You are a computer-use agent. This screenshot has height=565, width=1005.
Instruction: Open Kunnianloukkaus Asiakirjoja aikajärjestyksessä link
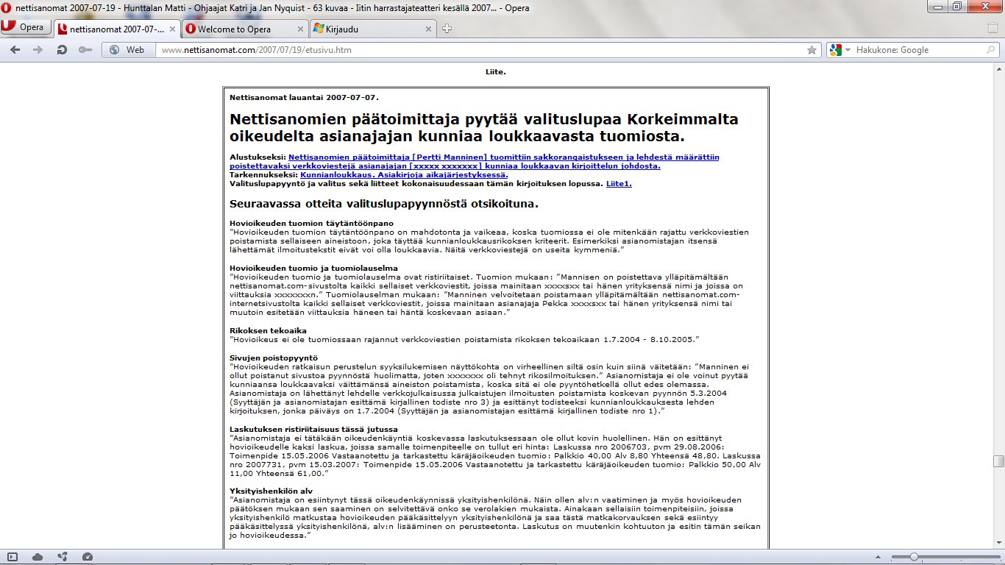[404, 175]
